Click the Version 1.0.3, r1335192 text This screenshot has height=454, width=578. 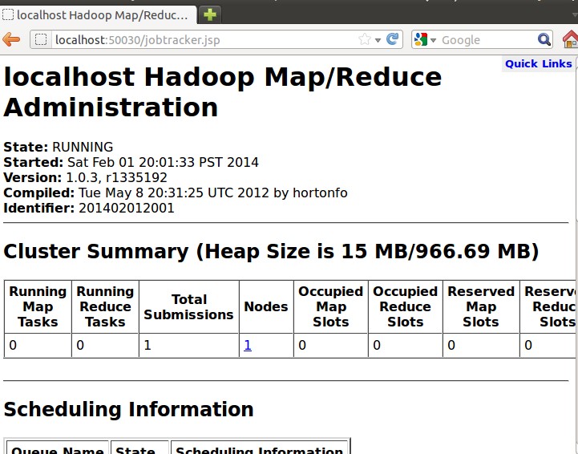point(85,177)
